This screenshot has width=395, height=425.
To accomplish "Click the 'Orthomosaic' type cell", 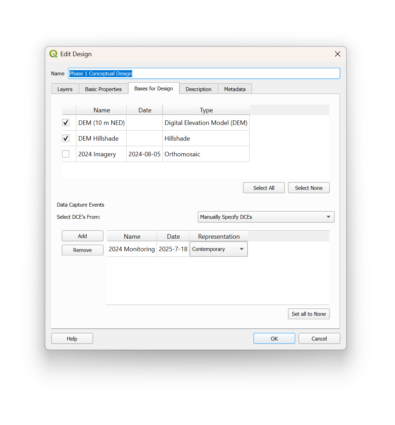I will 206,154.
